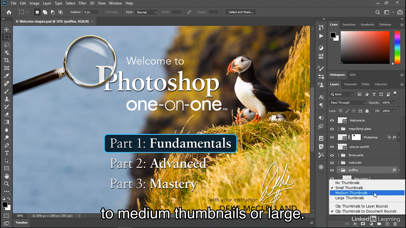
Task: Hide the puffins group
Action: tap(332, 170)
